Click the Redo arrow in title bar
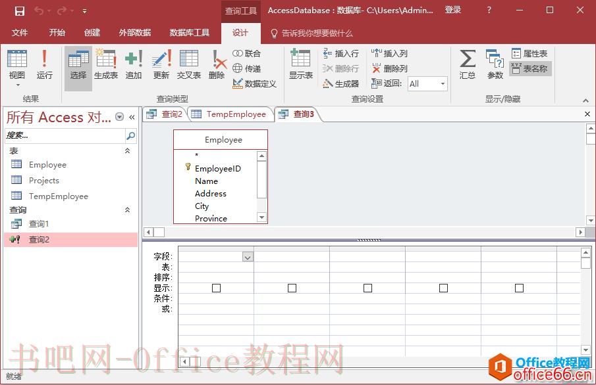The image size is (596, 385). (62, 11)
